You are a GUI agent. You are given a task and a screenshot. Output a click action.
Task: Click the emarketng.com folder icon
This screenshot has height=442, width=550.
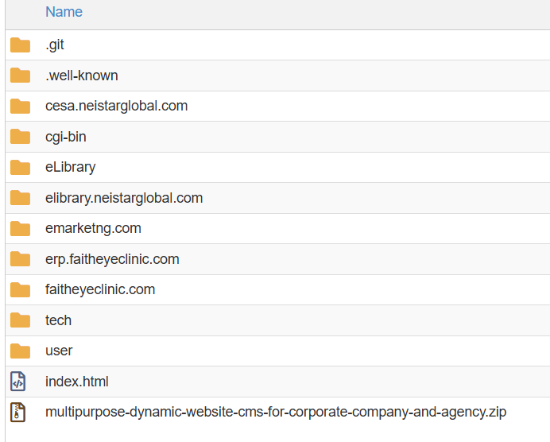[20, 228]
